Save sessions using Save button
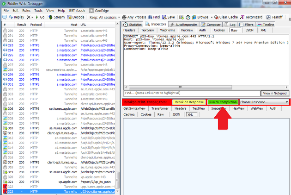This screenshot has height=195, width=291. [169, 17]
